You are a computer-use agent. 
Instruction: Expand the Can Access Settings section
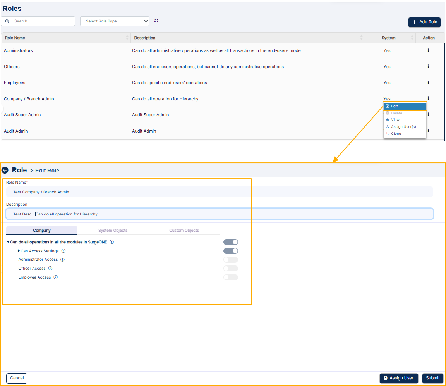coord(18,251)
